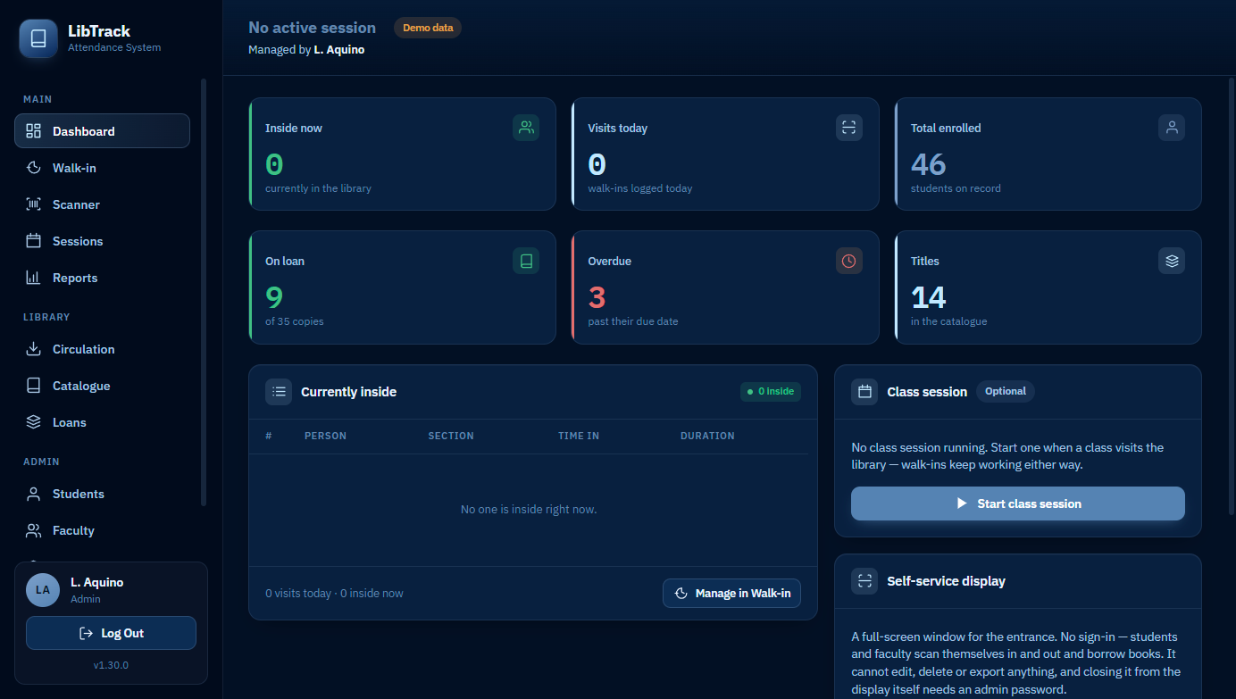Open the Dashboard page
Image resolution: width=1236 pixels, height=699 pixels.
tap(102, 131)
